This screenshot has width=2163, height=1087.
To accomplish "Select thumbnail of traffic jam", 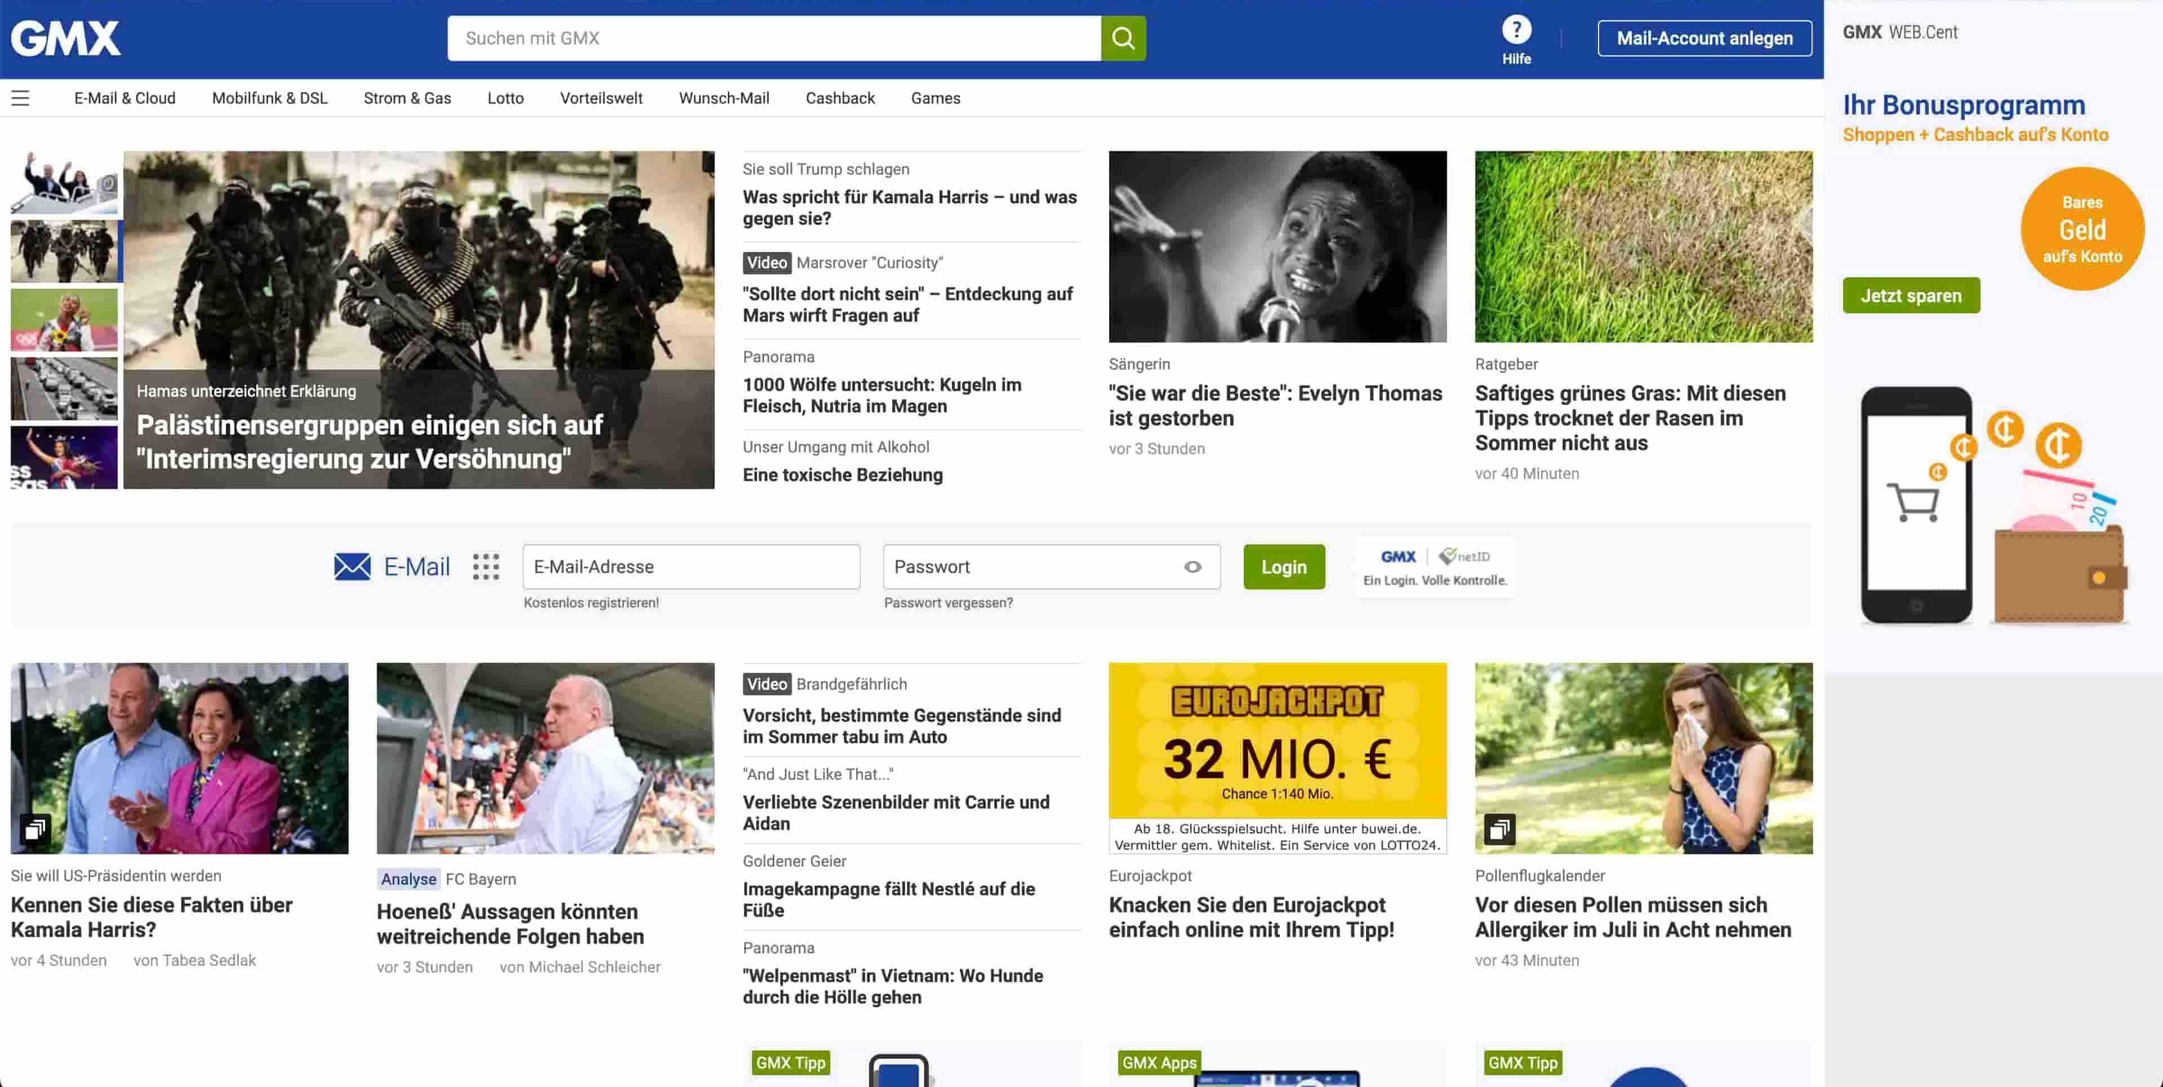I will pyautogui.click(x=64, y=389).
